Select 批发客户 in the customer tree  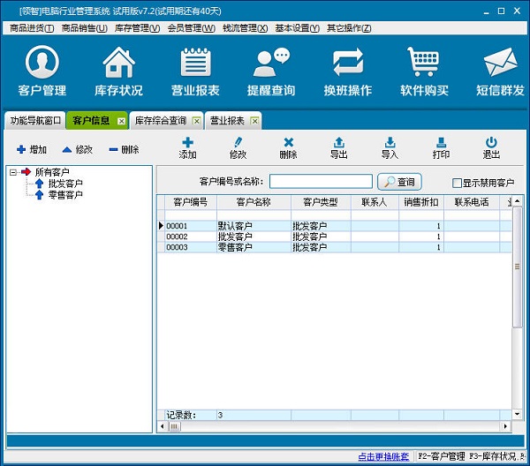point(65,184)
